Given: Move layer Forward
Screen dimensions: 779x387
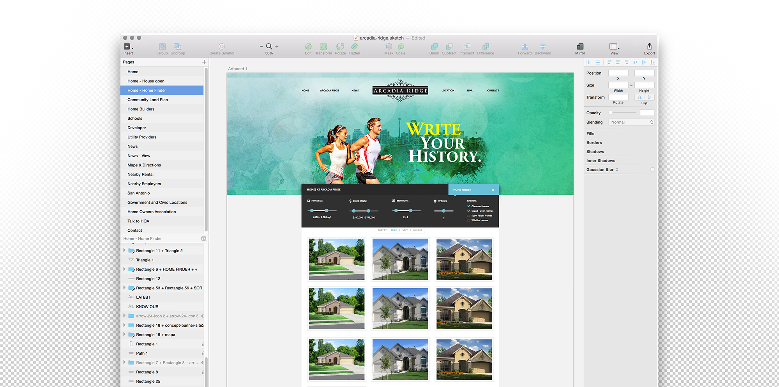Looking at the screenshot, I should 525,46.
